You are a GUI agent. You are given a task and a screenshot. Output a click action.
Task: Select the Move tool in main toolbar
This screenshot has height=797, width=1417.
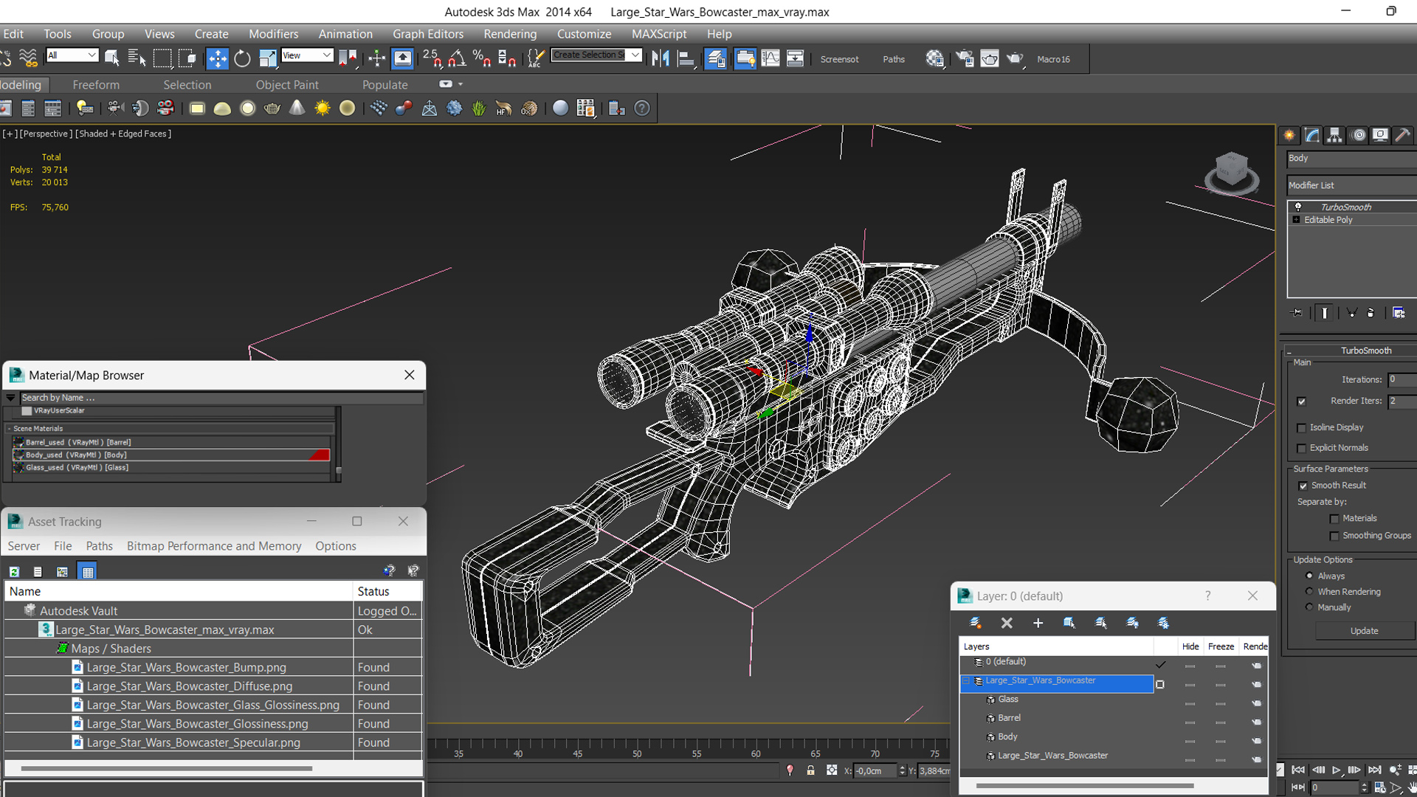217,59
